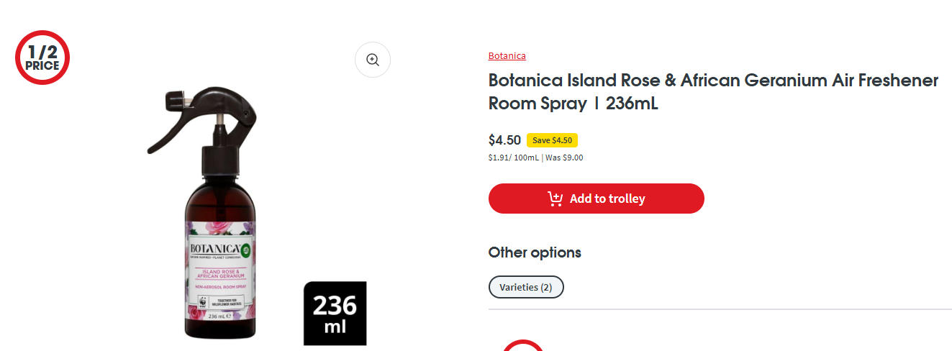Click the pink Island Rose text on bottle label
The image size is (952, 351).
(219, 273)
